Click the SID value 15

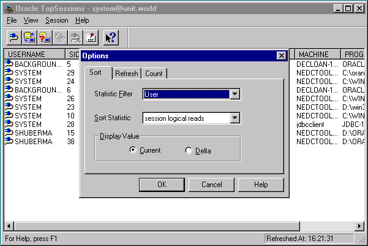click(x=70, y=133)
